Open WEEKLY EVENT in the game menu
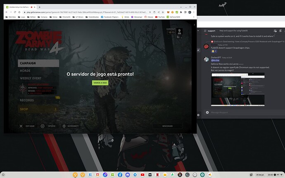The height and width of the screenshot is (178, 285). (x=31, y=78)
